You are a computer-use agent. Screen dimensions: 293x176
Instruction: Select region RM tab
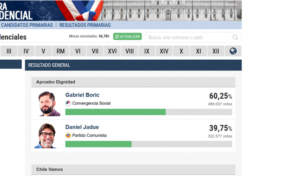tap(60, 51)
